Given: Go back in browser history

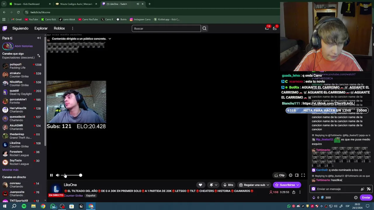Looking at the screenshot, I should click(4, 12).
